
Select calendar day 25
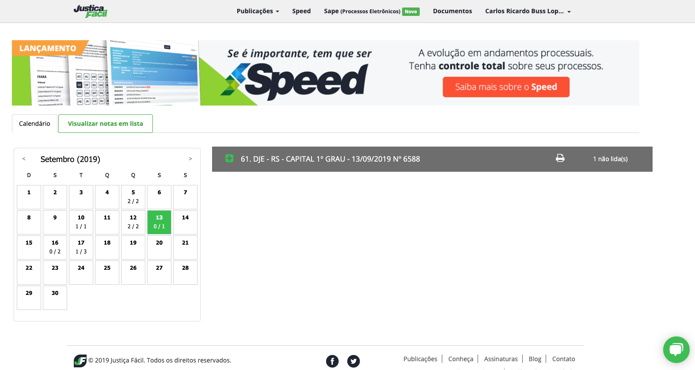pyautogui.click(x=107, y=272)
